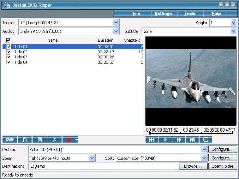Click the Destination path field

coord(103,166)
